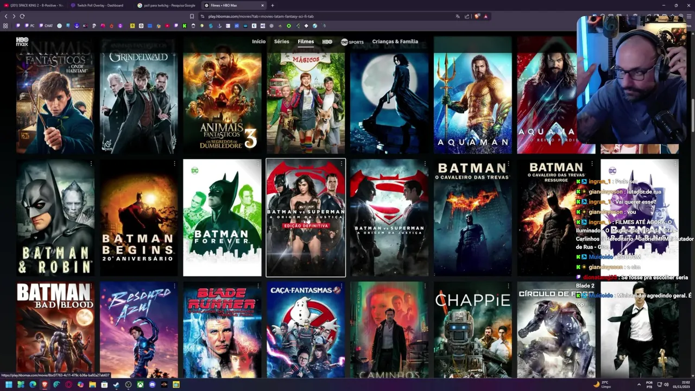Open the HBO hub in navigation
Viewport: 695px width, 391px height.
(327, 41)
